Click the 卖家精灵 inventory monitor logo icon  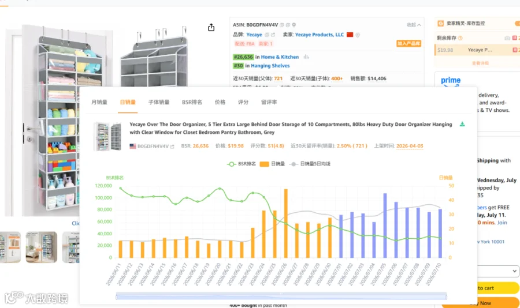point(441,24)
